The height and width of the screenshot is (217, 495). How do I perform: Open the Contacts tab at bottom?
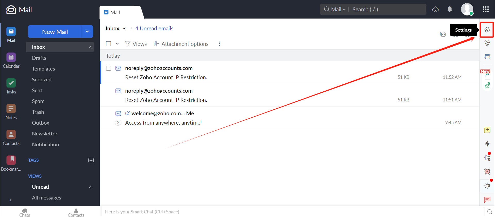76,213
